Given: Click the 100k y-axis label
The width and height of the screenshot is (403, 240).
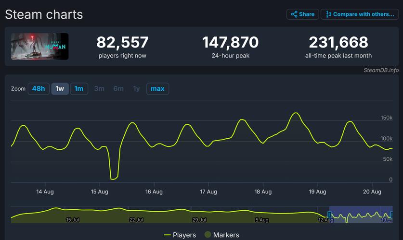Looking at the screenshot, I should [x=387, y=138].
